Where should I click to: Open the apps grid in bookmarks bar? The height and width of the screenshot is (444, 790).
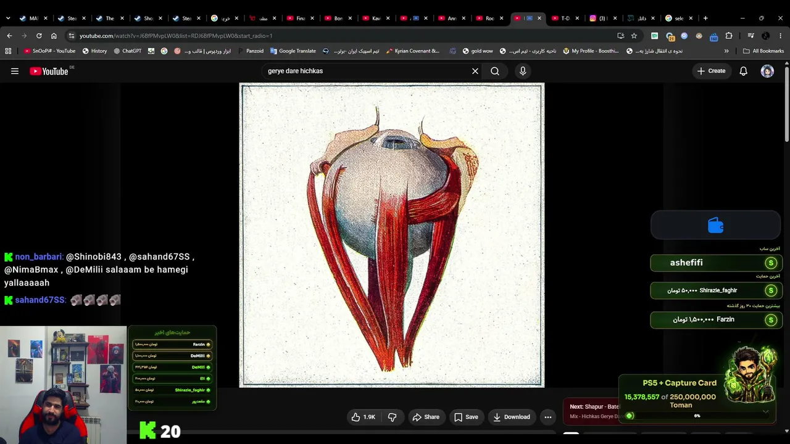[x=8, y=51]
